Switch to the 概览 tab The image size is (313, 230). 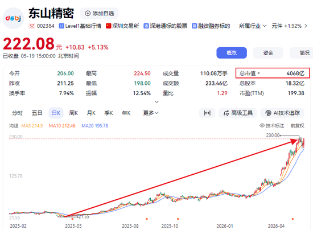pos(232,53)
